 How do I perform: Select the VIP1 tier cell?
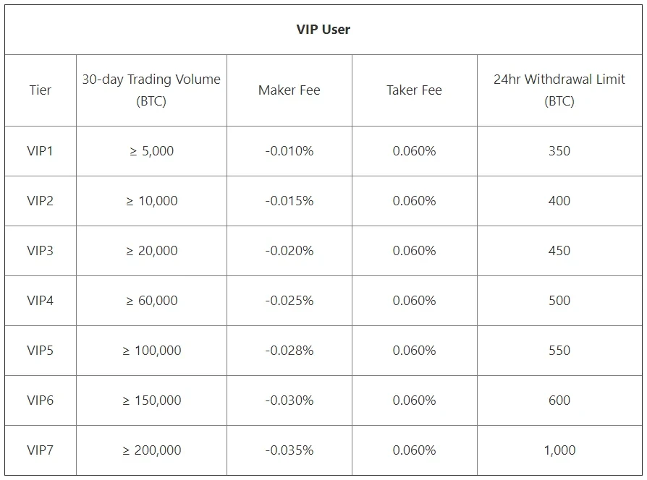(x=41, y=151)
